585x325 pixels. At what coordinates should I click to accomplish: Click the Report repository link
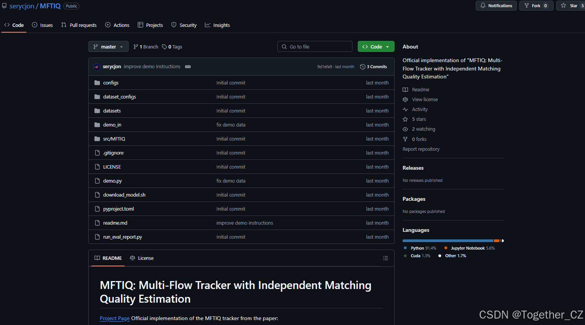pos(421,149)
